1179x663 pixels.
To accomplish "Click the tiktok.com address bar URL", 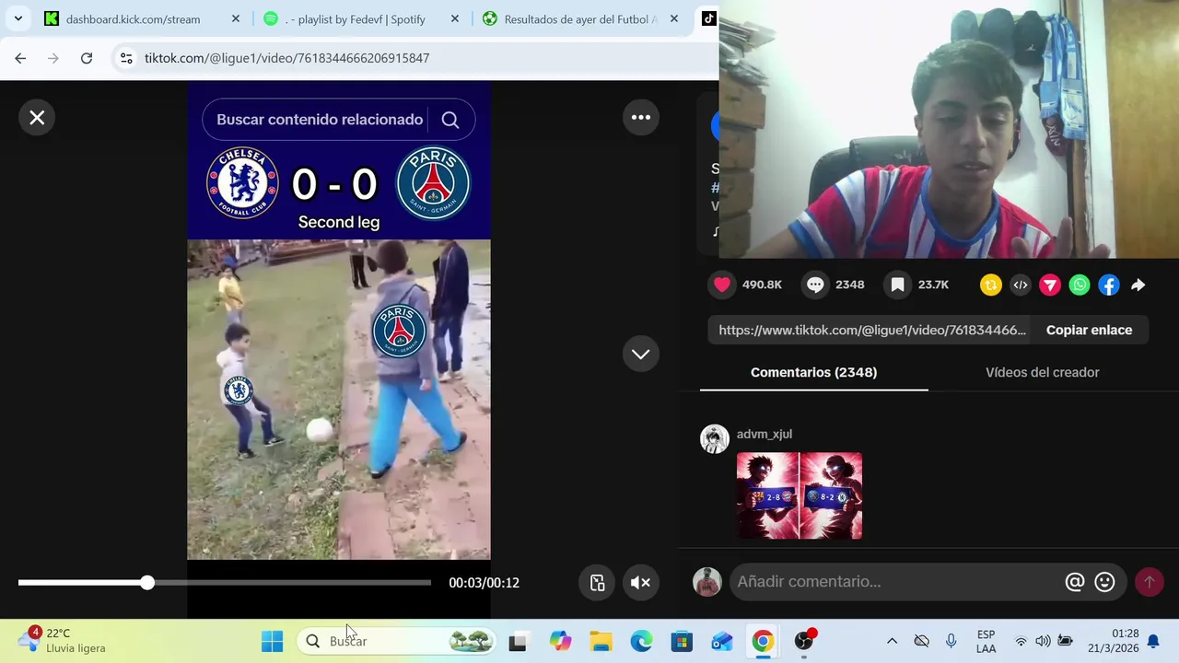I will coord(286,58).
